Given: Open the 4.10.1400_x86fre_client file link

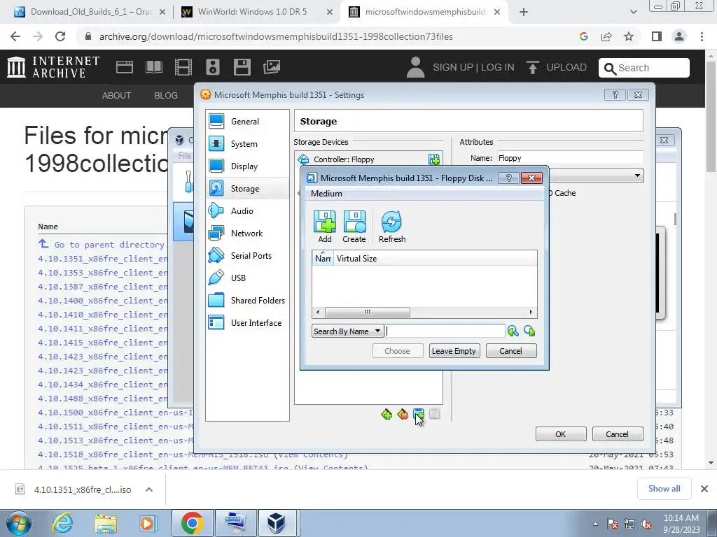Looking at the screenshot, I should pyautogui.click(x=103, y=301).
